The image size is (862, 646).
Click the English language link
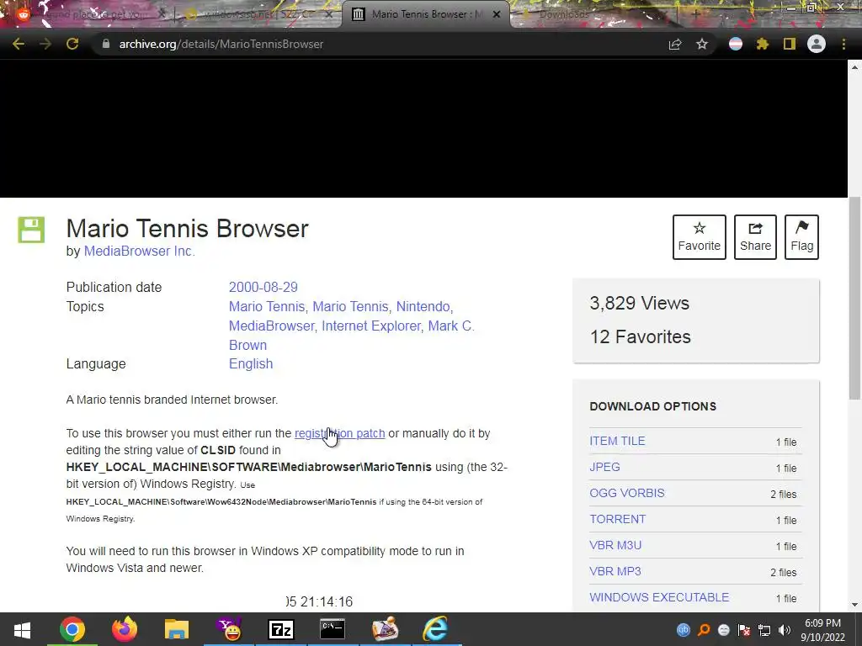pyautogui.click(x=251, y=363)
